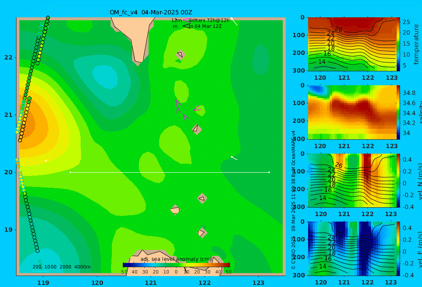Click the "12m" legend depth label
Image resolution: width=422 pixels, height=287 pixels.
tap(176, 20)
